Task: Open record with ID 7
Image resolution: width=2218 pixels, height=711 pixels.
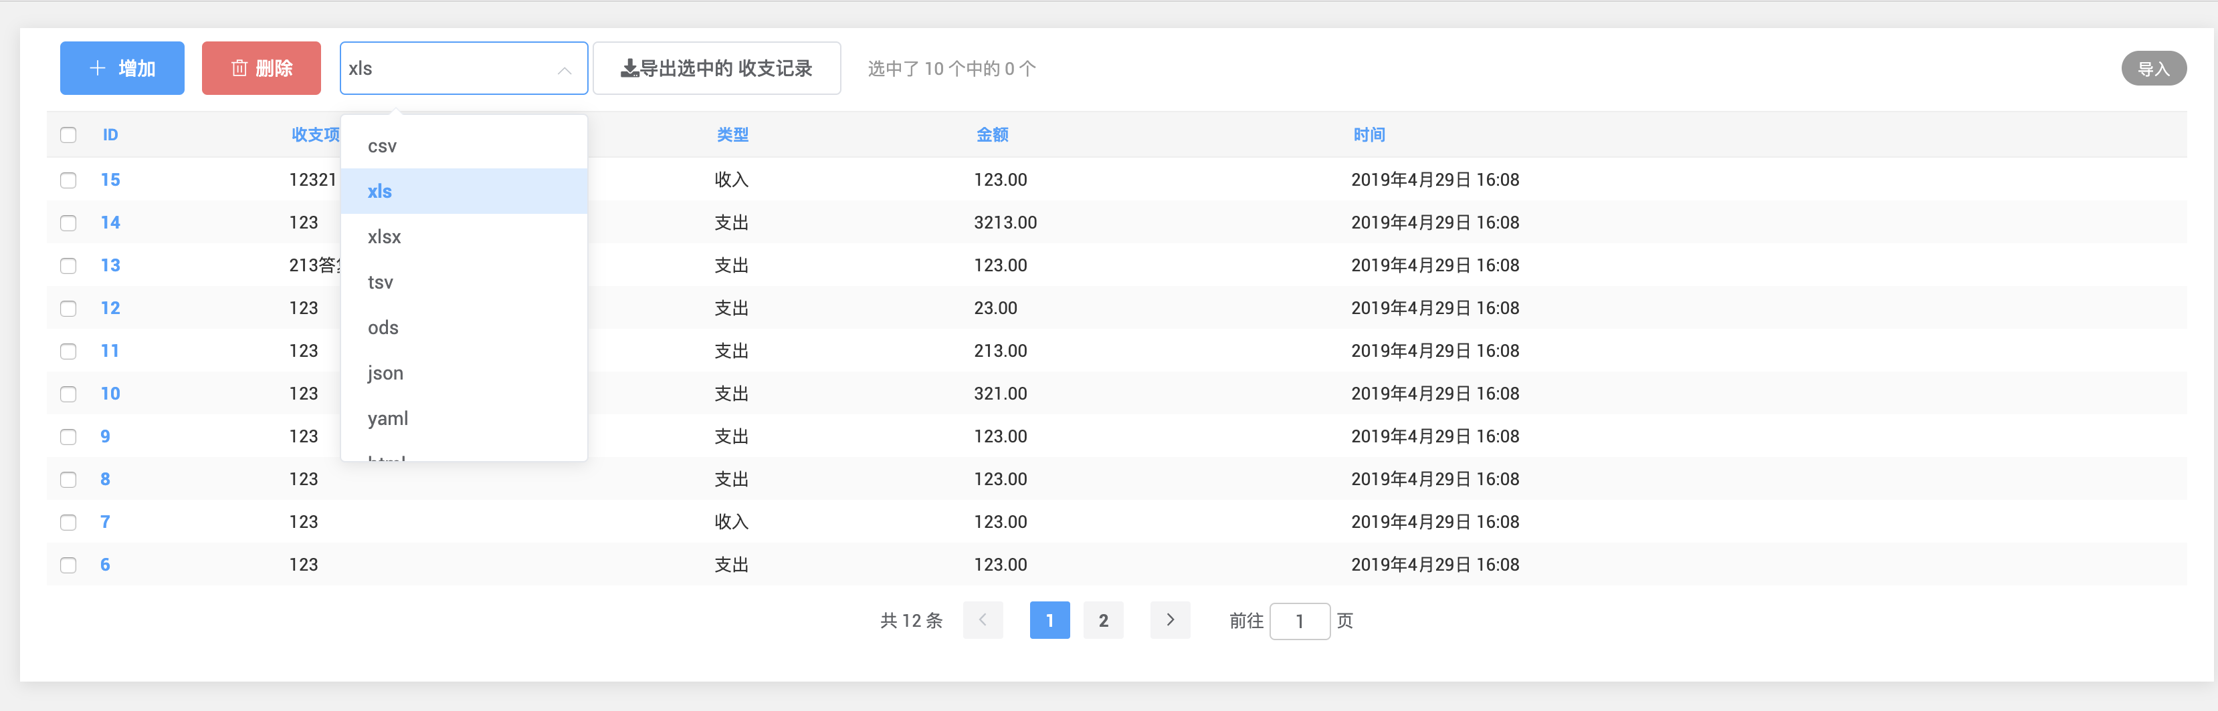Action: [x=105, y=522]
